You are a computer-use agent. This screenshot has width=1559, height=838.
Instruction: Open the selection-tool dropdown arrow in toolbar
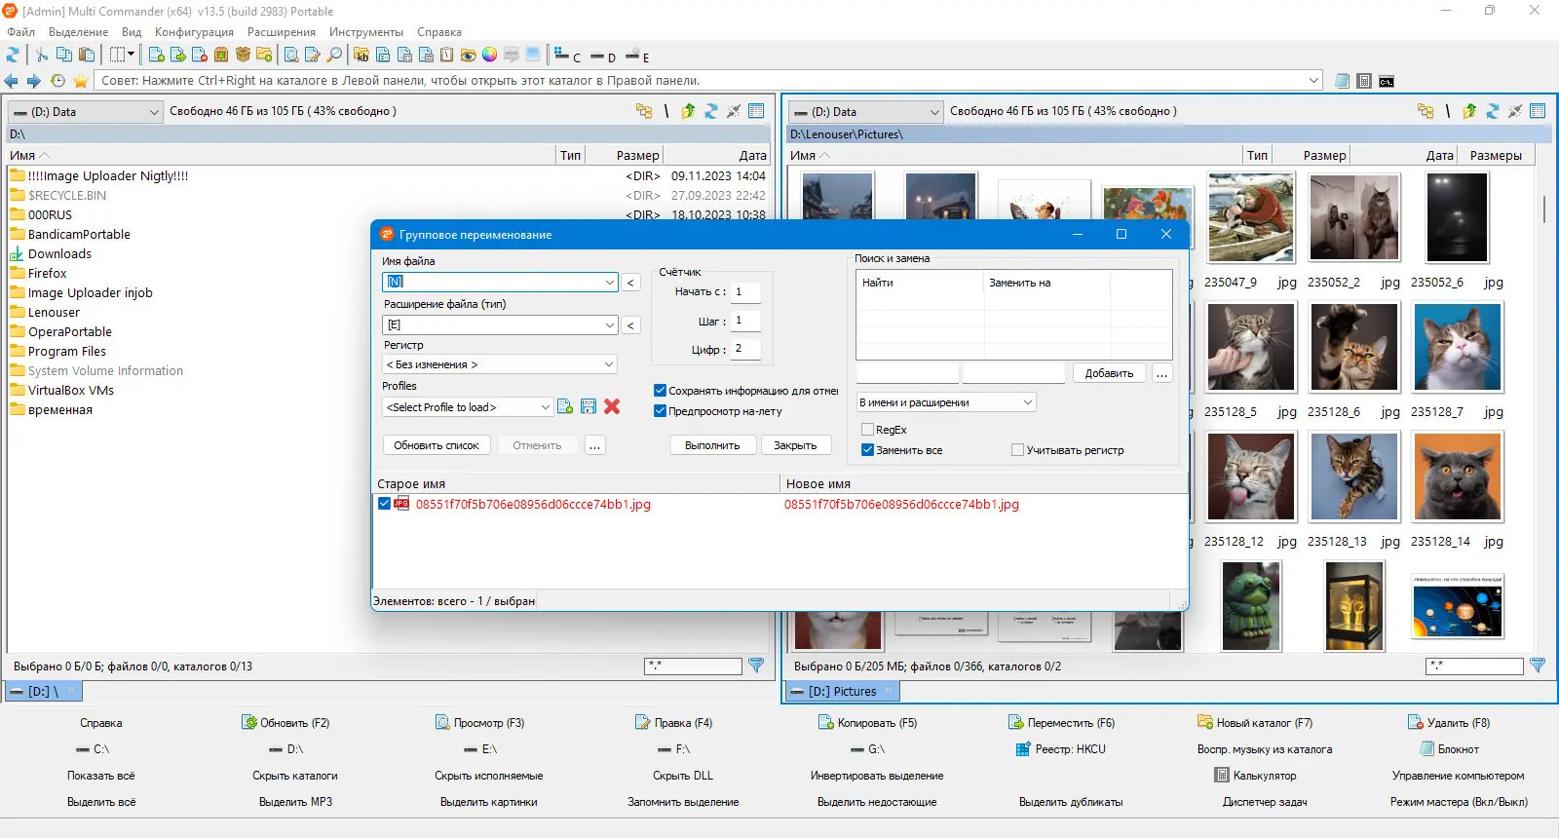click(x=131, y=56)
